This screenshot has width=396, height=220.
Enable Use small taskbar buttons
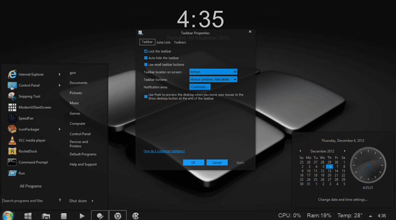[x=146, y=64]
